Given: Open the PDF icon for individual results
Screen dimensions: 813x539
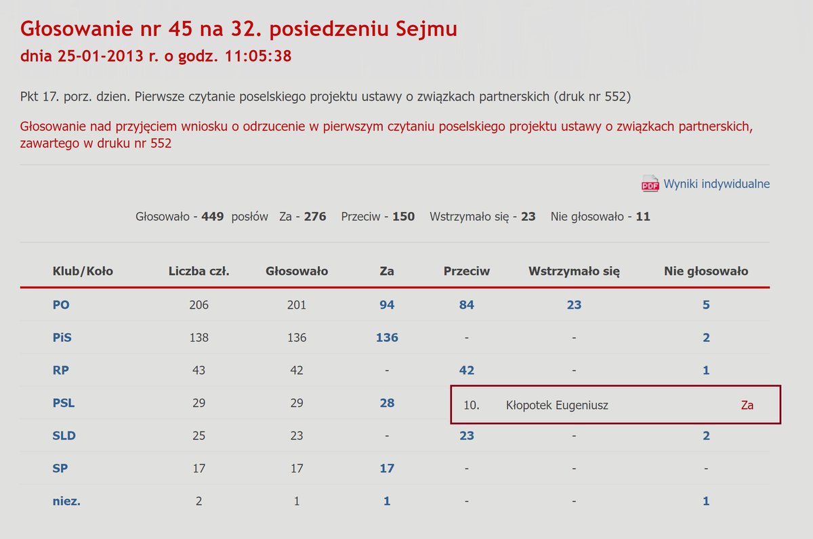Looking at the screenshot, I should point(650,184).
